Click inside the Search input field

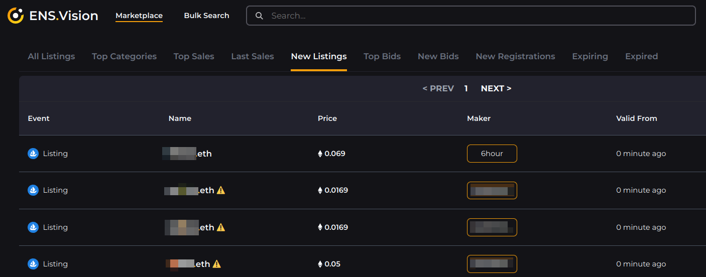(x=477, y=16)
